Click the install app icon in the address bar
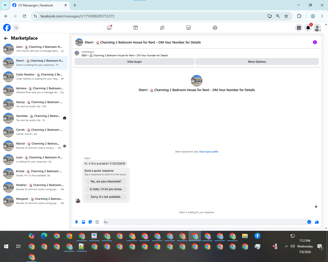Screen dimensions: 328x262 tap(270, 16)
